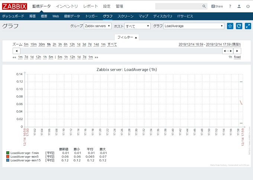
Task: Collapse the フィルター panel
Action: [127, 37]
